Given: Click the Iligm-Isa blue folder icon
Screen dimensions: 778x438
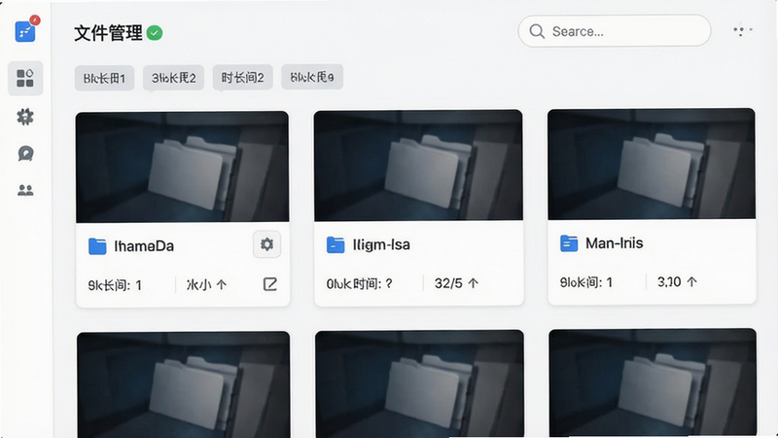Looking at the screenshot, I should point(336,244).
